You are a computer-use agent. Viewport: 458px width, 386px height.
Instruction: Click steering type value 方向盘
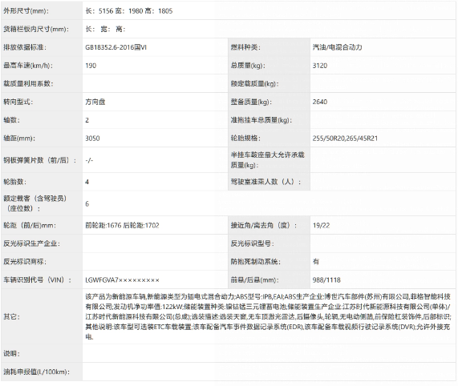point(95,102)
